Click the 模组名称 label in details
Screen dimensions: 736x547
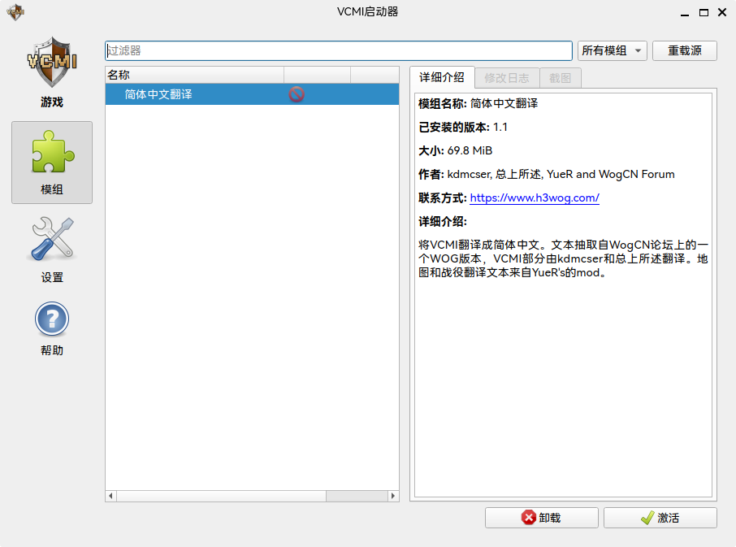[x=443, y=104]
